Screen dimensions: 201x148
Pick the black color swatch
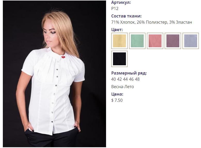coord(119,59)
